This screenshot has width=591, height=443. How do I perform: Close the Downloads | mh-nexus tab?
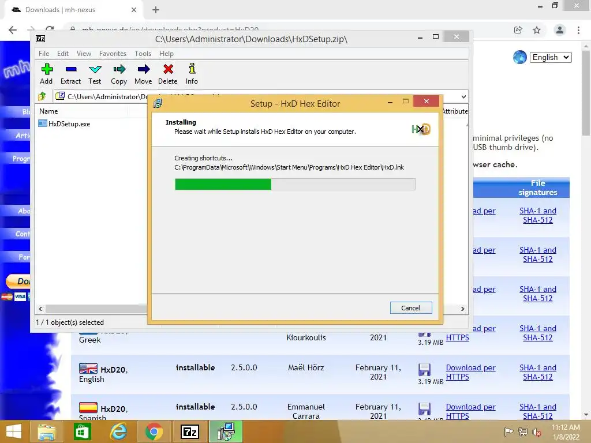pos(134,10)
